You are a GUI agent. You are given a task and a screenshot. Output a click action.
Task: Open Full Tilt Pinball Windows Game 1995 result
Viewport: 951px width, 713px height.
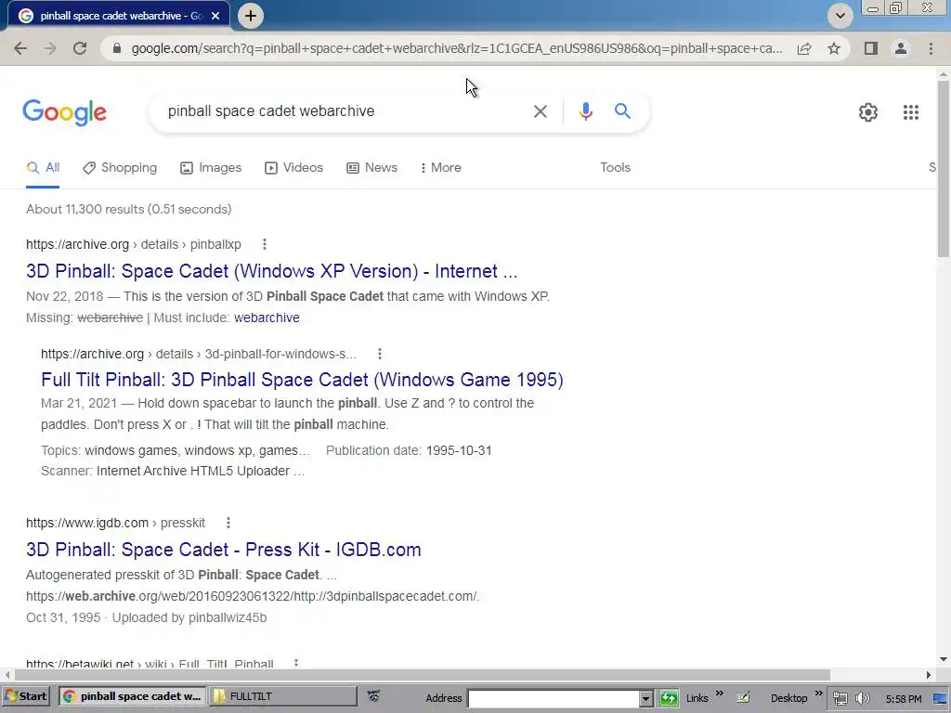302,380
